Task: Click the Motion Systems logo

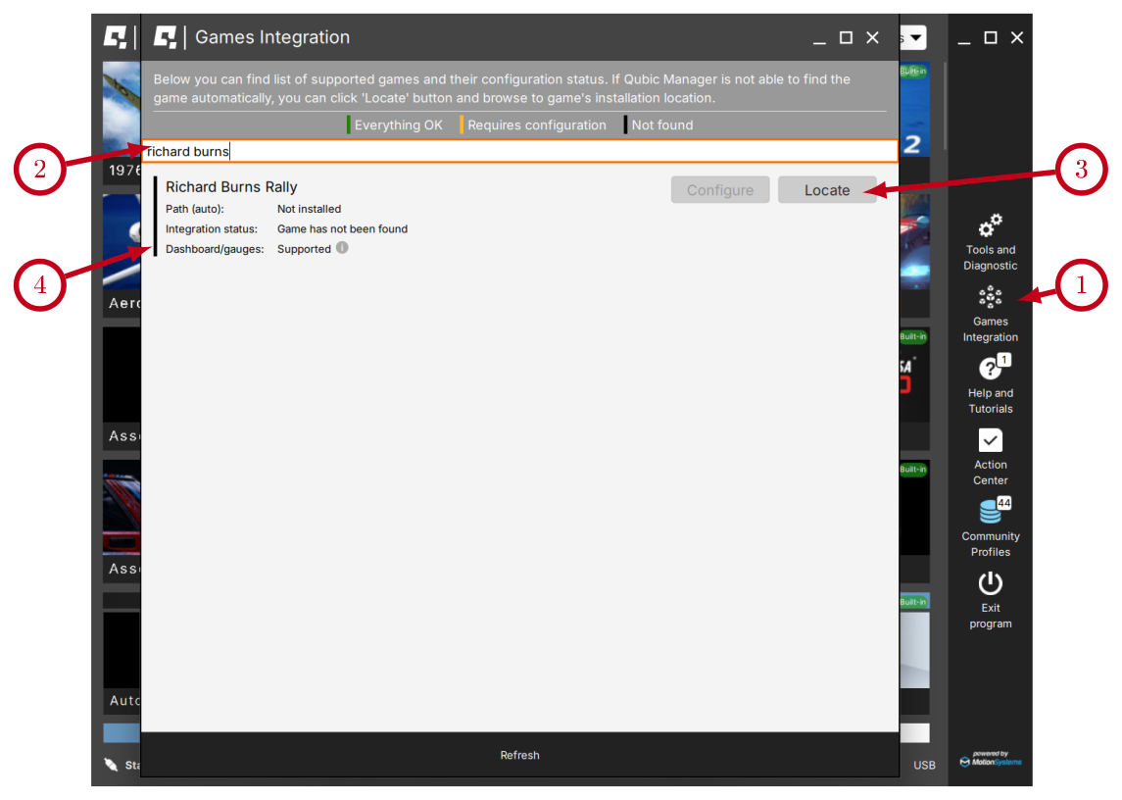Action: coord(990,760)
